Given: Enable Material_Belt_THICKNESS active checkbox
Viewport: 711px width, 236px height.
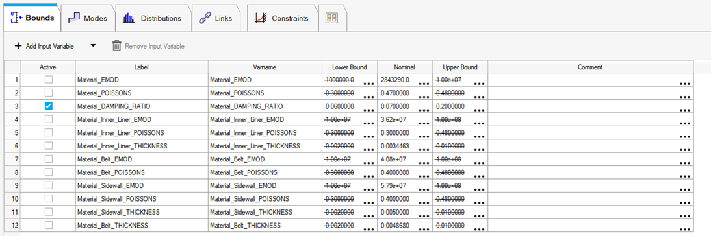Looking at the screenshot, I should click(x=49, y=225).
